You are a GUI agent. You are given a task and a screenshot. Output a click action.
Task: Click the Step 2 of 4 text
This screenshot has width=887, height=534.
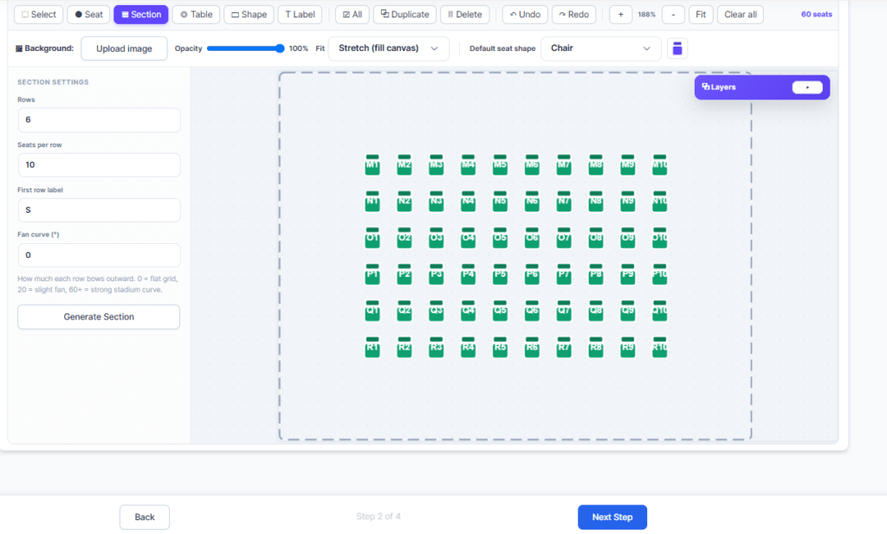(x=379, y=517)
